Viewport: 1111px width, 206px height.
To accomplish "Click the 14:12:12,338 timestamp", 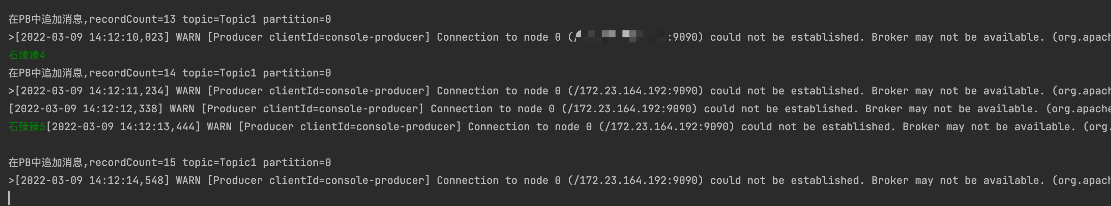I will (120, 109).
